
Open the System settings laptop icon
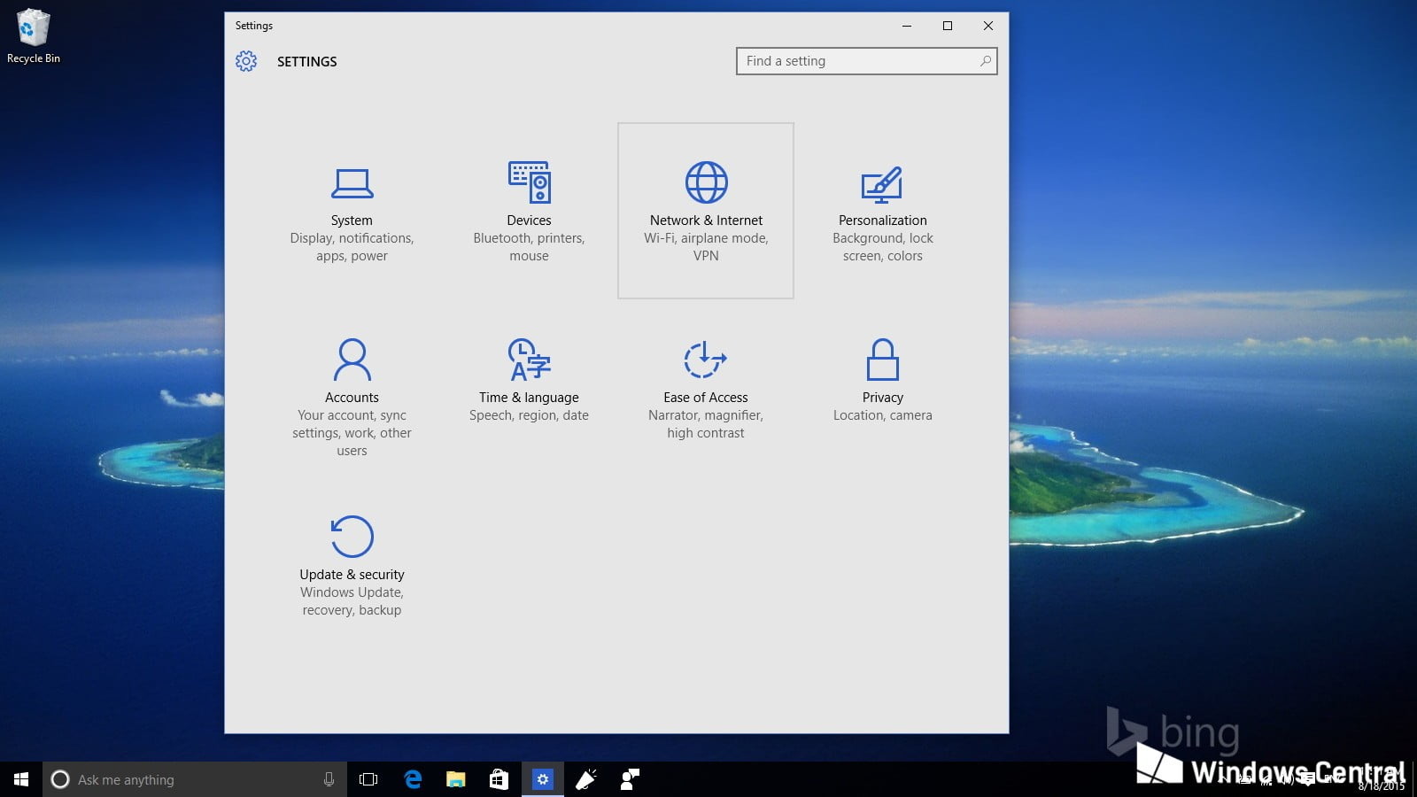pos(352,183)
